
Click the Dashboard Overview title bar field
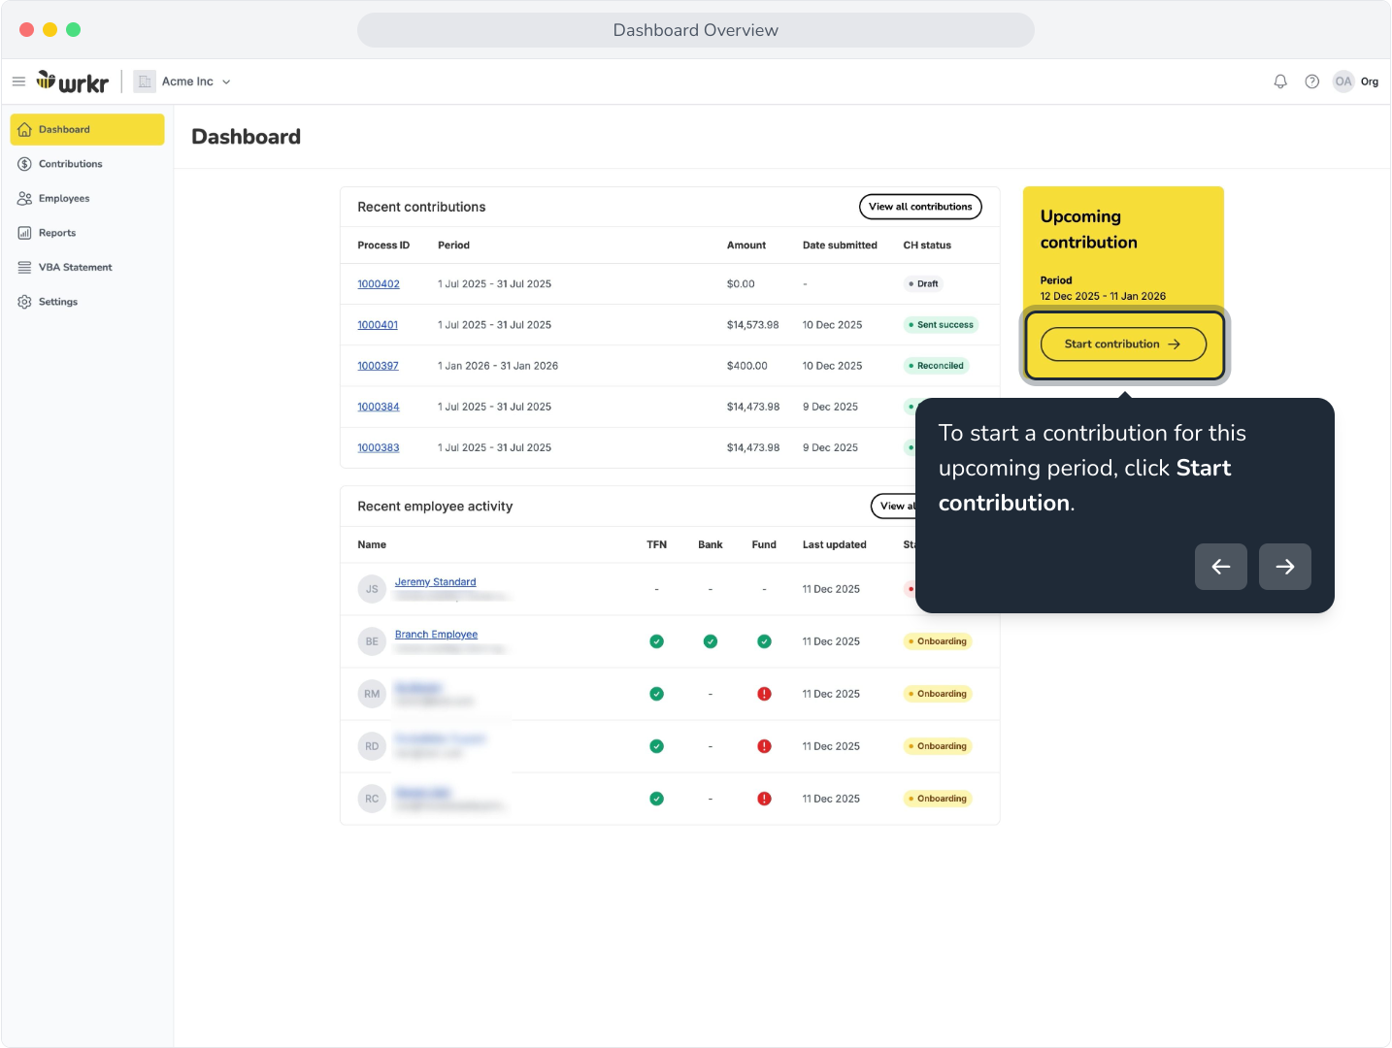click(696, 30)
